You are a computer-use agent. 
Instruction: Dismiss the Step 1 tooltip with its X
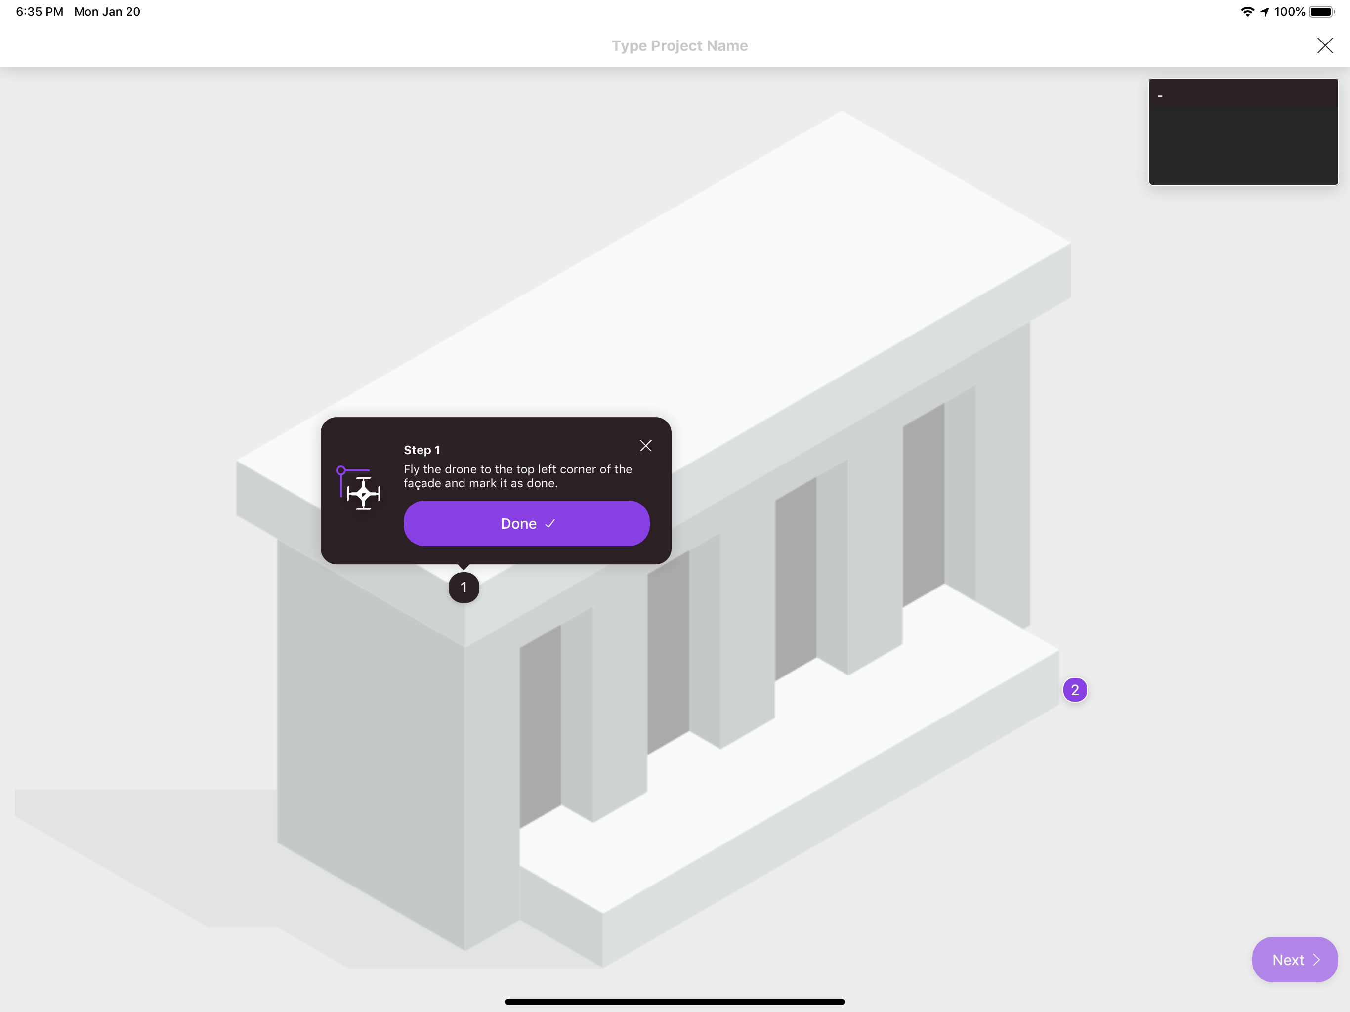pos(646,446)
